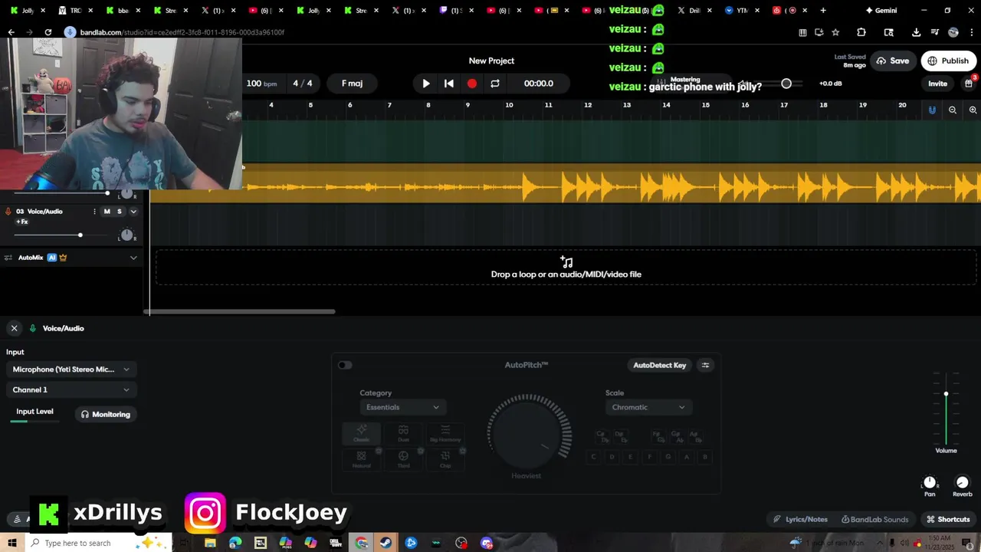
Task: Toggle the G note key
Action: [668, 457]
